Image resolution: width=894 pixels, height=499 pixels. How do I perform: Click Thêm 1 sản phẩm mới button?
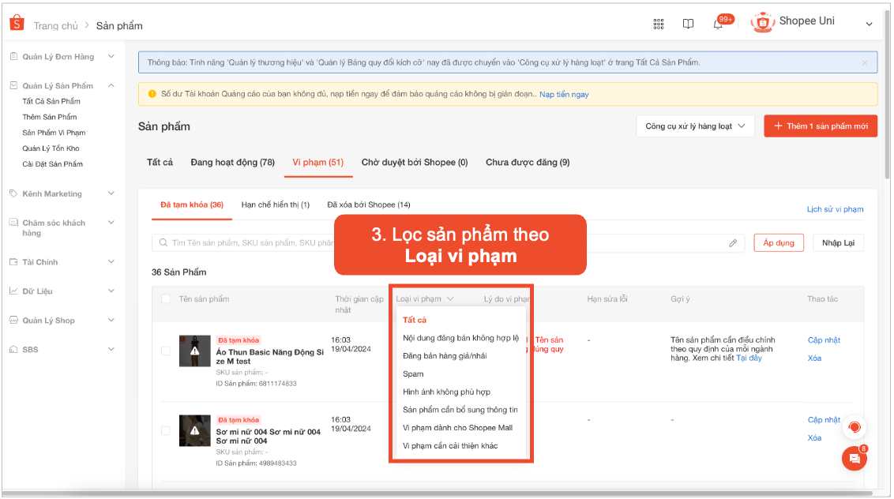[x=820, y=126]
